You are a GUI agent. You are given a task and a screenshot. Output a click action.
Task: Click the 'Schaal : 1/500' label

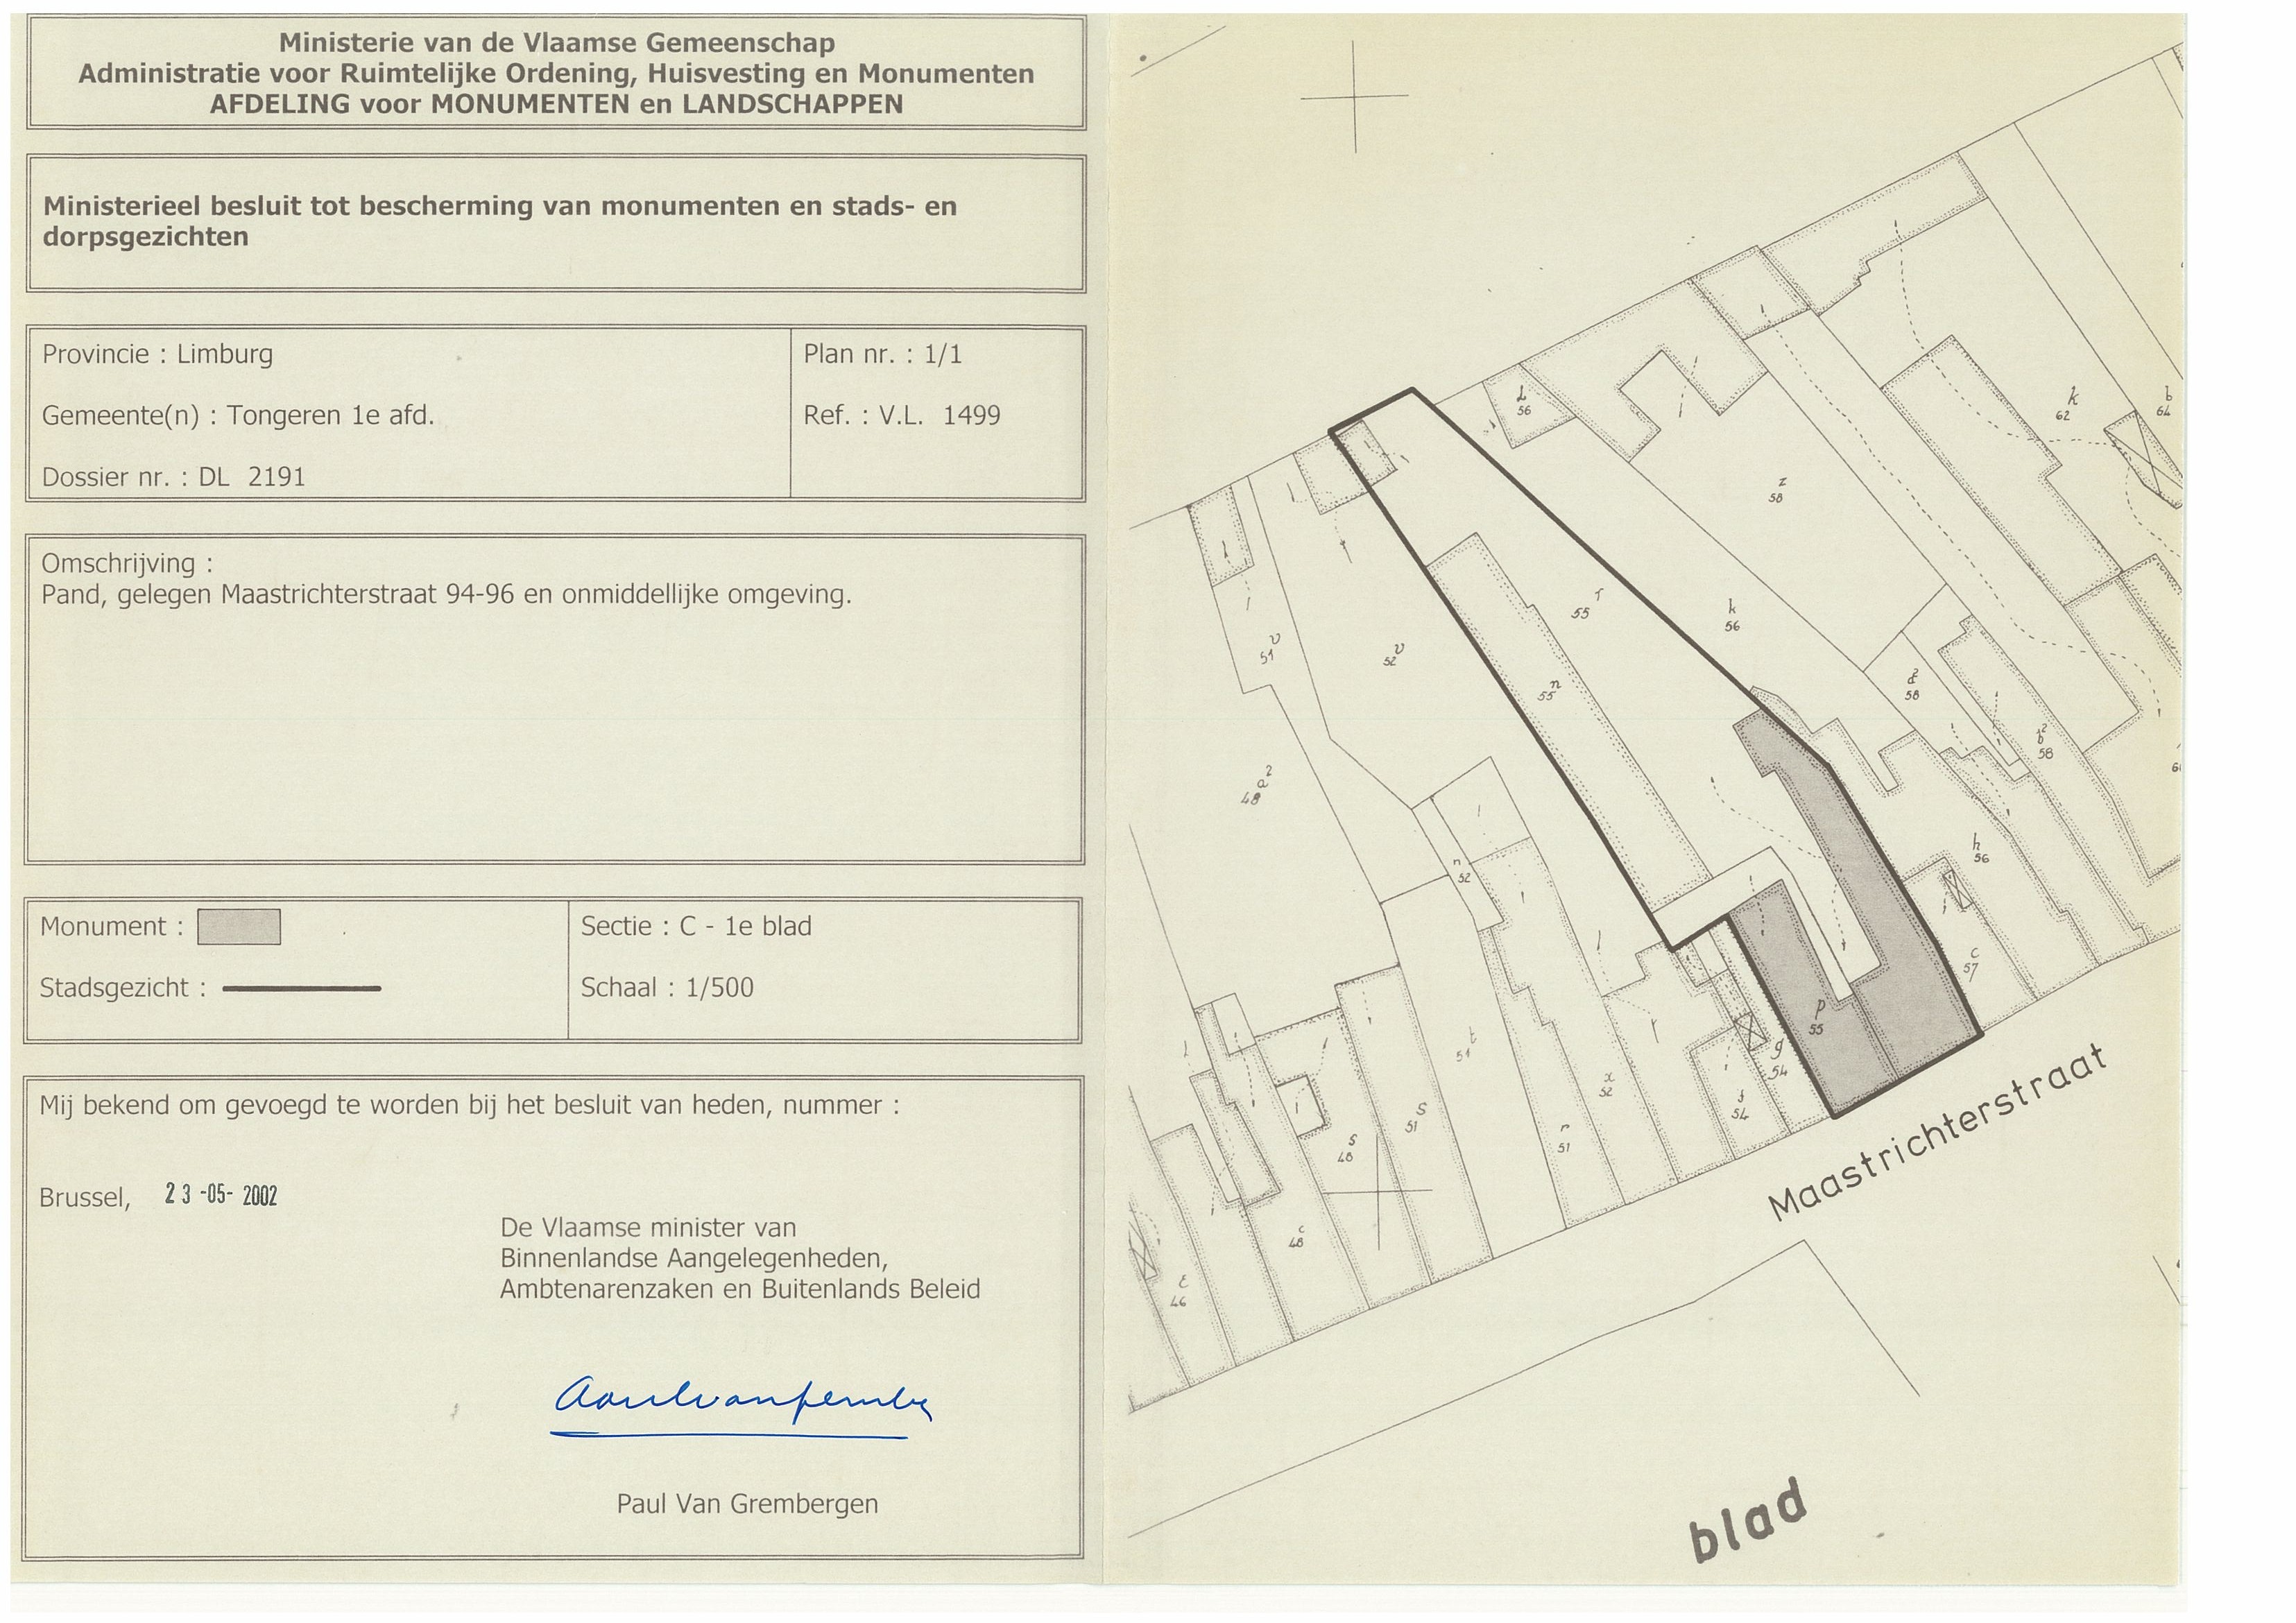667,988
